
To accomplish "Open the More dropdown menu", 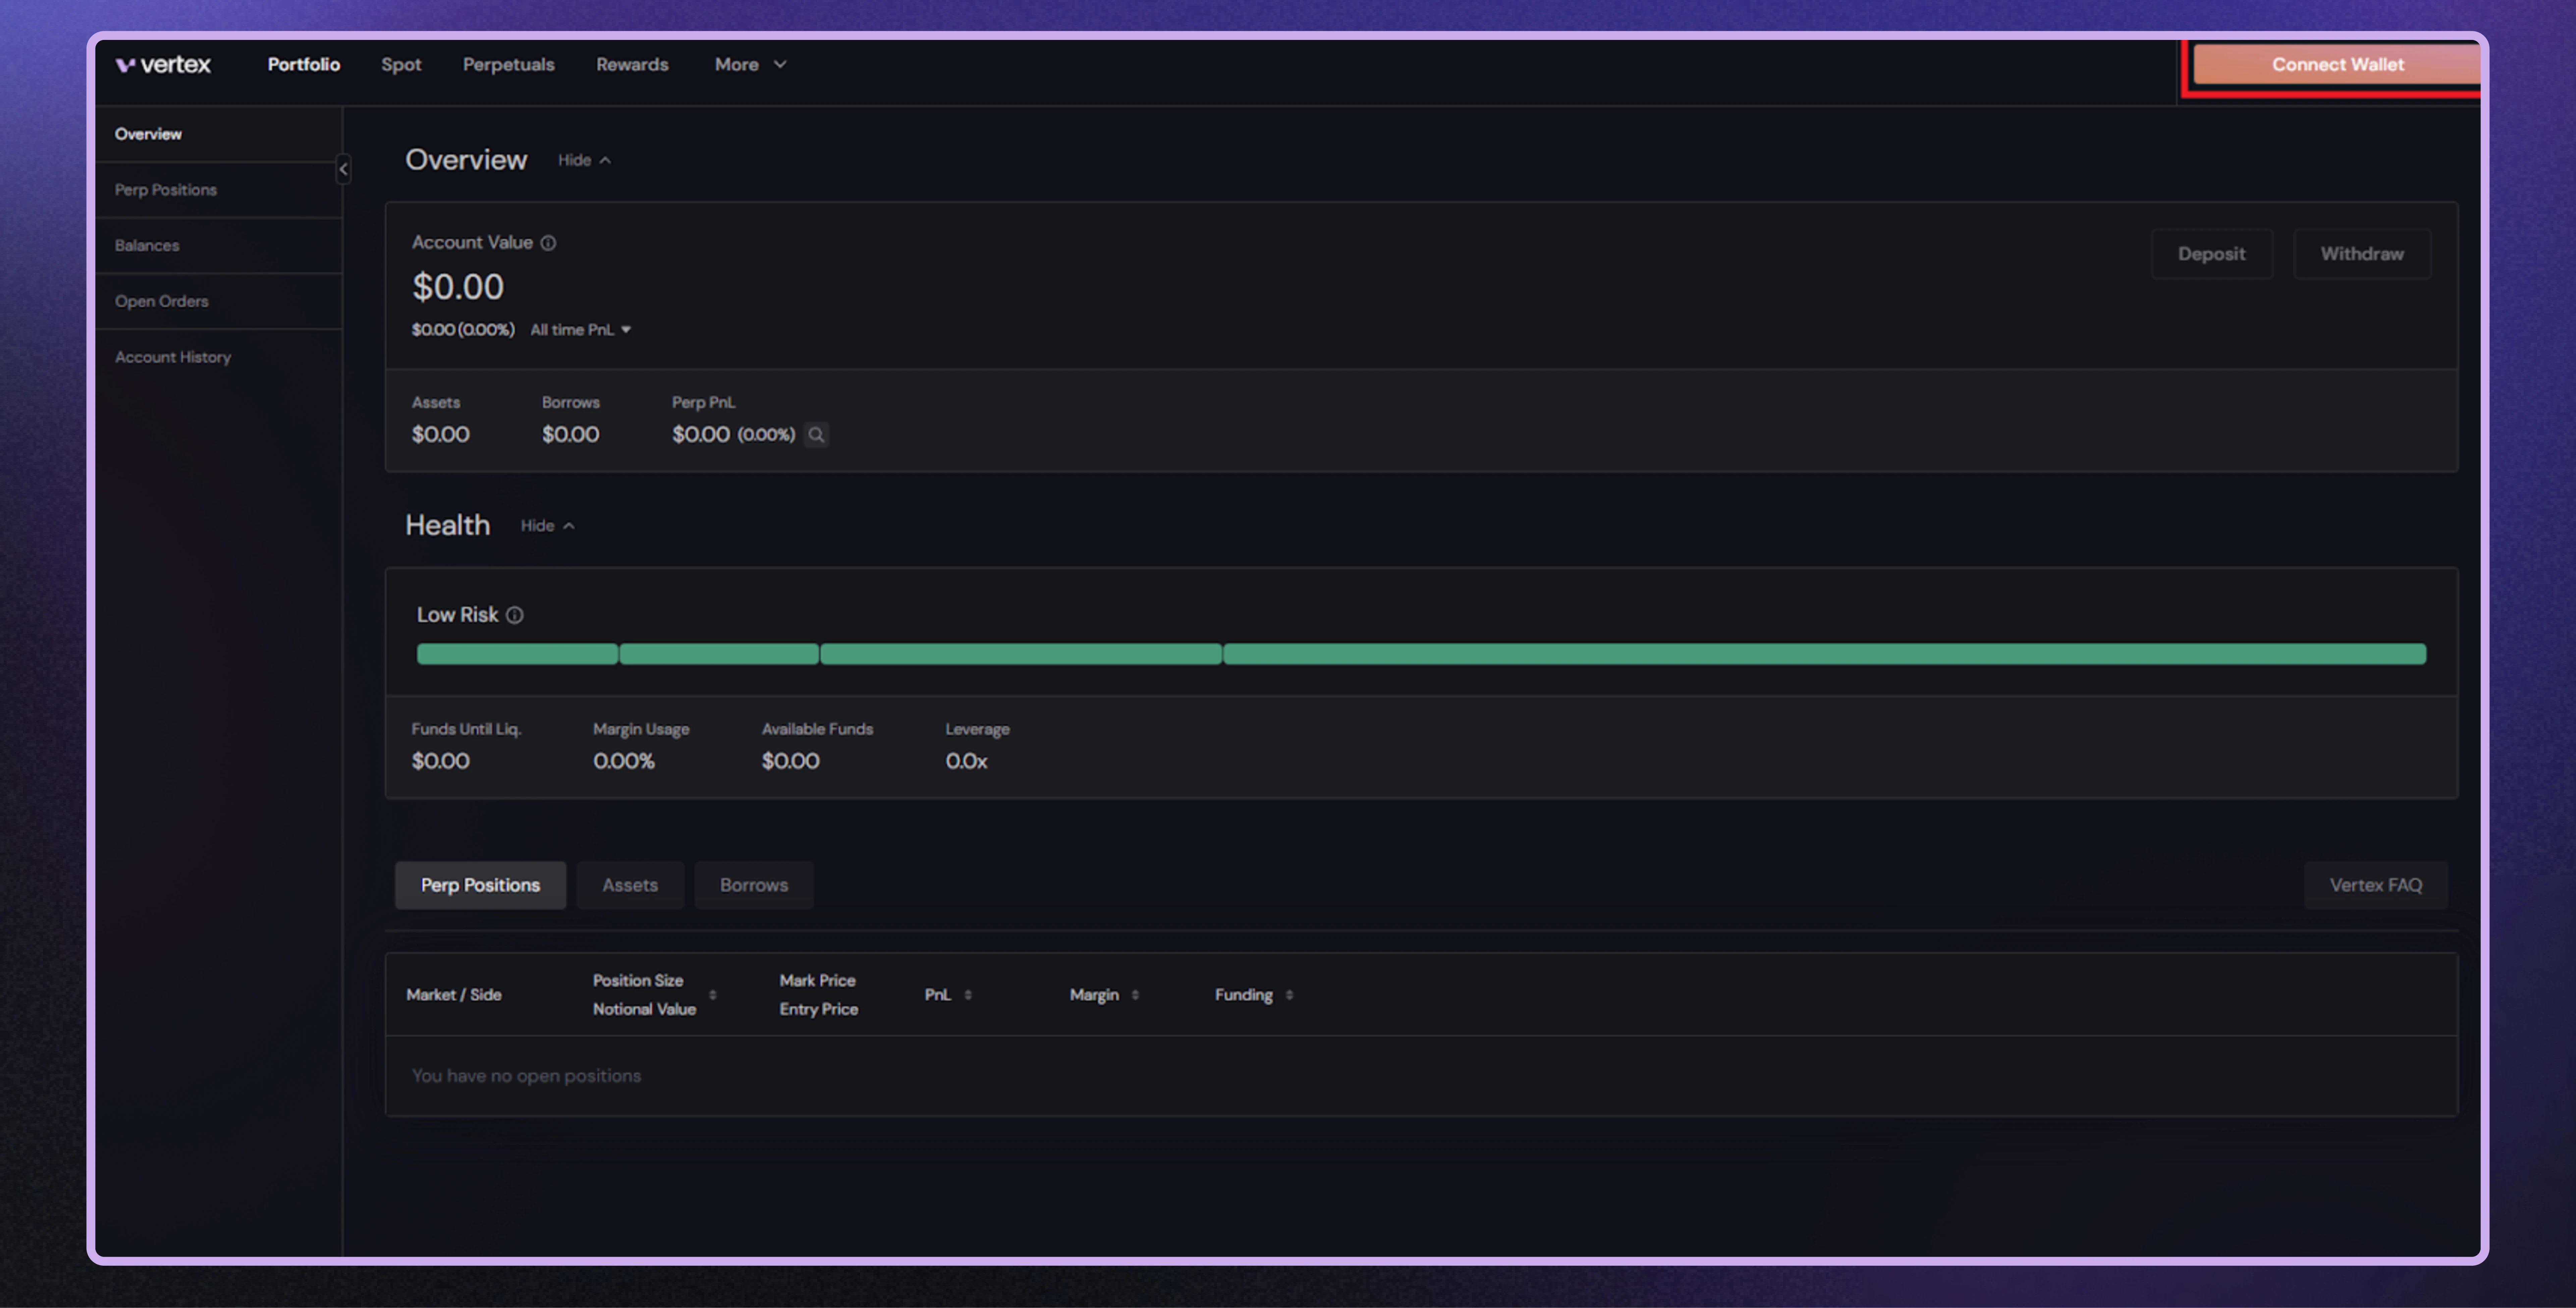I will (x=751, y=65).
